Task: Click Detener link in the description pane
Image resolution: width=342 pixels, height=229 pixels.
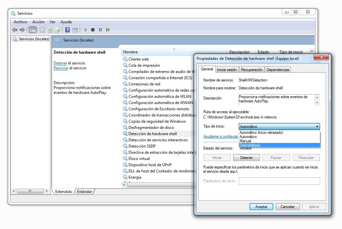Action: click(x=60, y=63)
